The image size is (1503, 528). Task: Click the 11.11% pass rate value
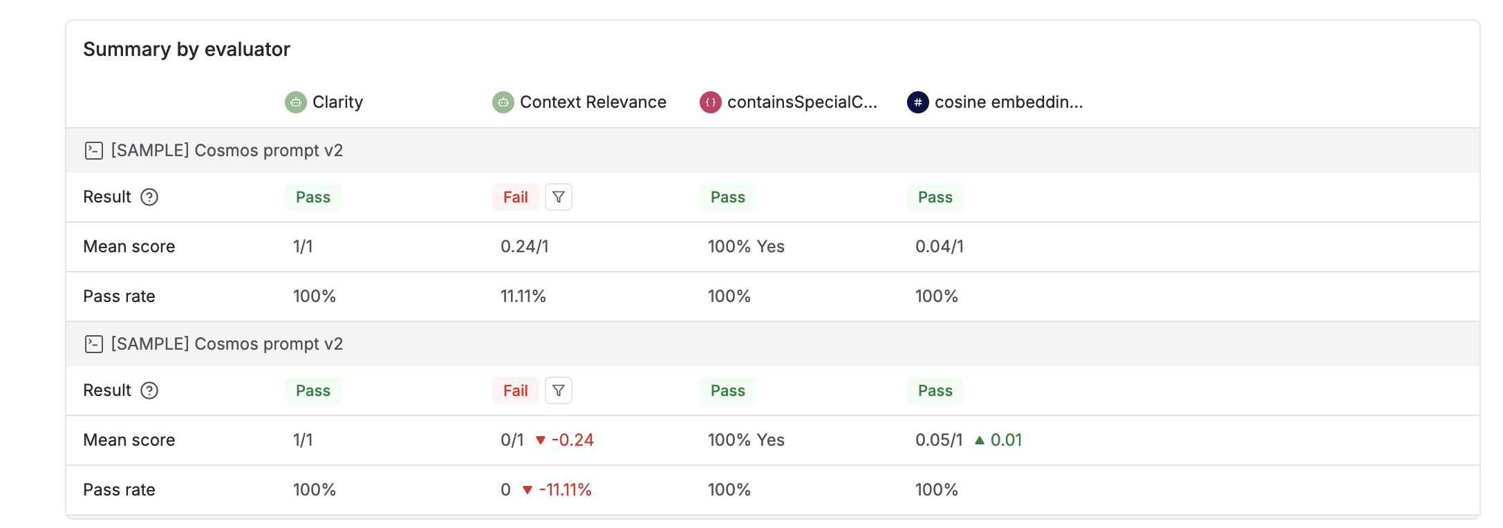(523, 296)
